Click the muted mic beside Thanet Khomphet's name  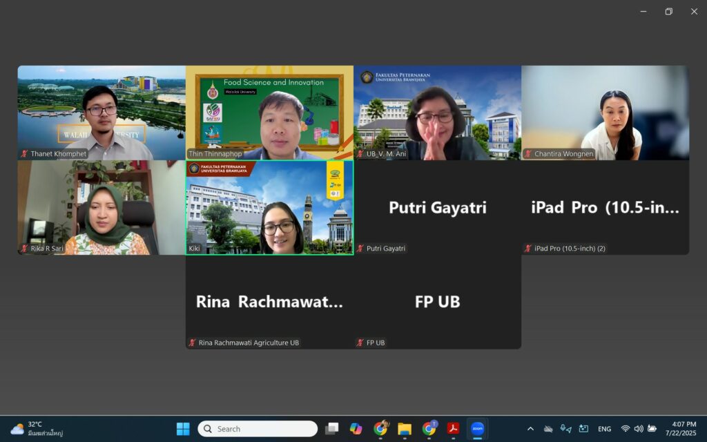tap(23, 154)
